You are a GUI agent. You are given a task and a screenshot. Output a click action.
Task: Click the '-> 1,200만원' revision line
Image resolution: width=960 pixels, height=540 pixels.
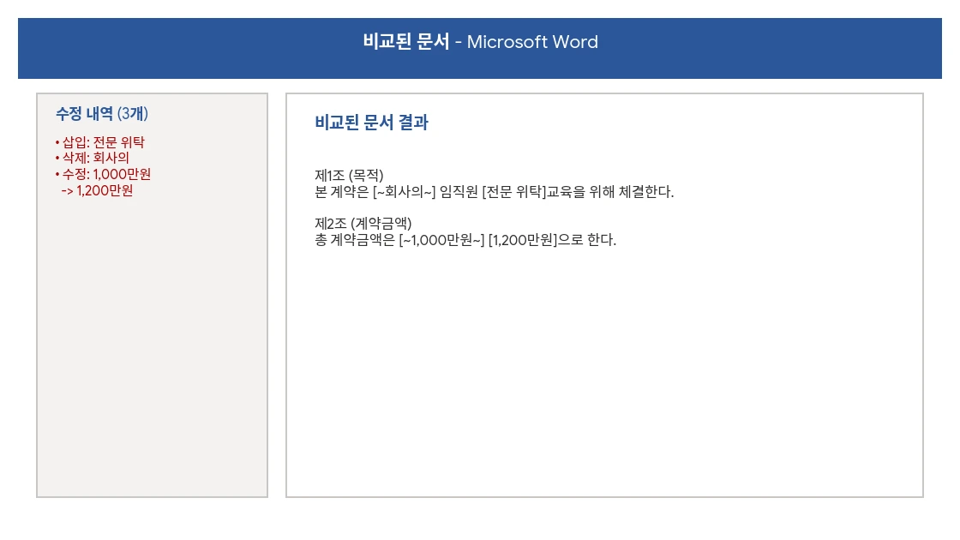click(x=97, y=190)
